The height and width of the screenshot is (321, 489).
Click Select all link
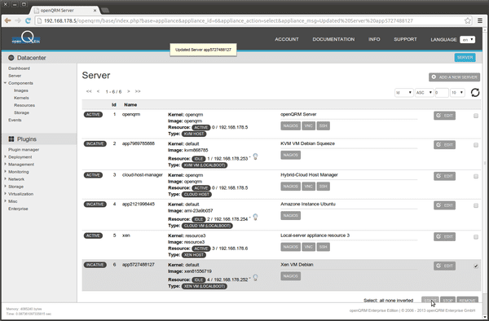(381, 301)
